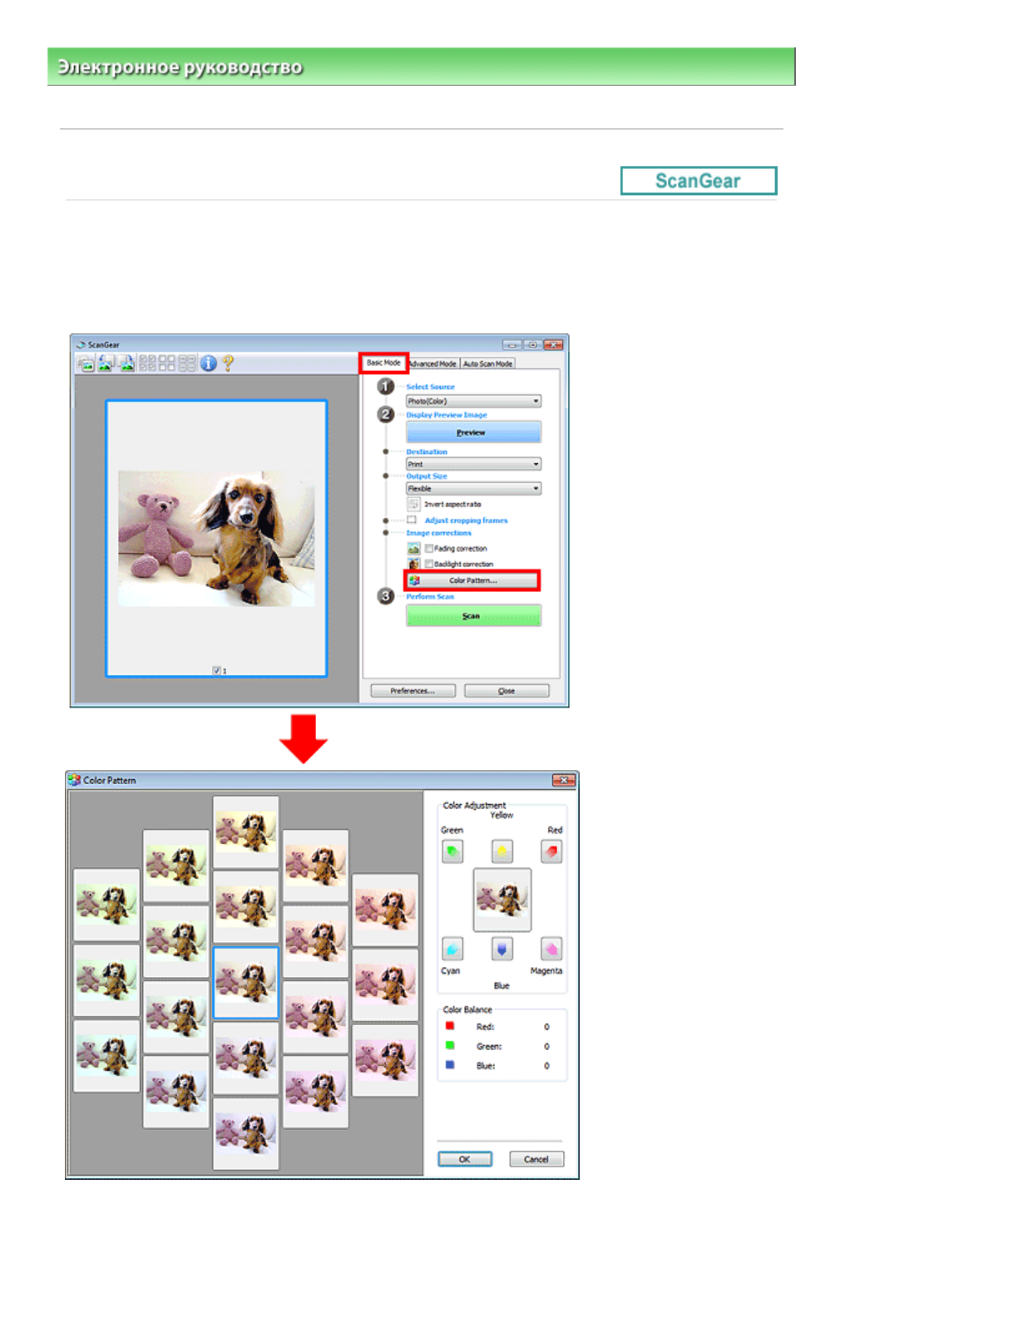Click the Invert aspect ratio icon

pos(413,504)
